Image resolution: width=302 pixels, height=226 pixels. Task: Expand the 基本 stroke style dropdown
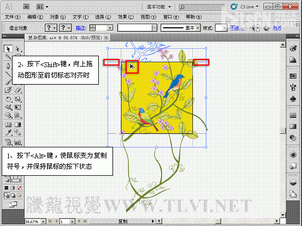[198, 28]
